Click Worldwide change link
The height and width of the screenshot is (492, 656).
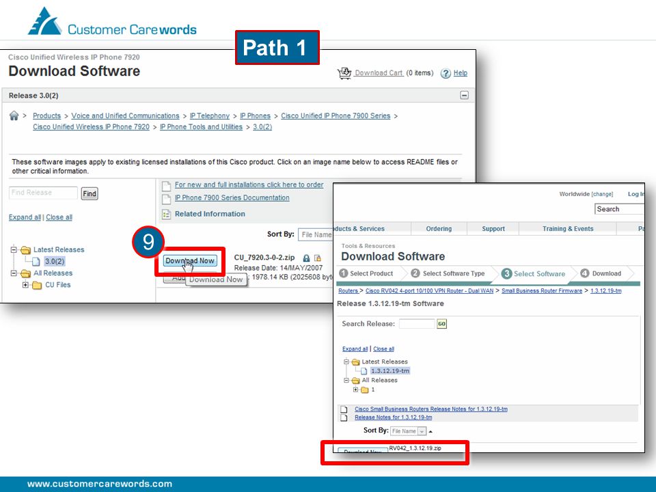603,194
